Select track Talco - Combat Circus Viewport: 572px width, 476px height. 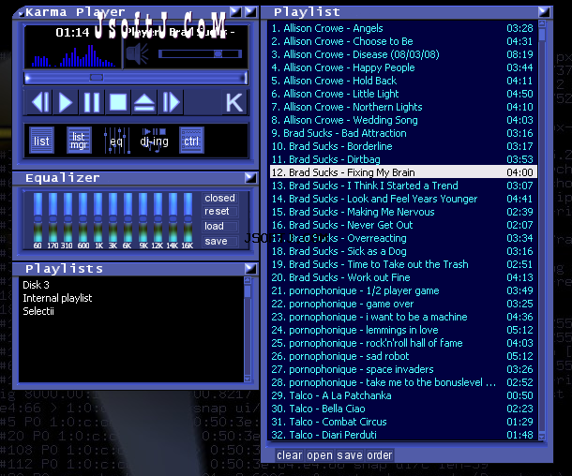click(x=403, y=422)
